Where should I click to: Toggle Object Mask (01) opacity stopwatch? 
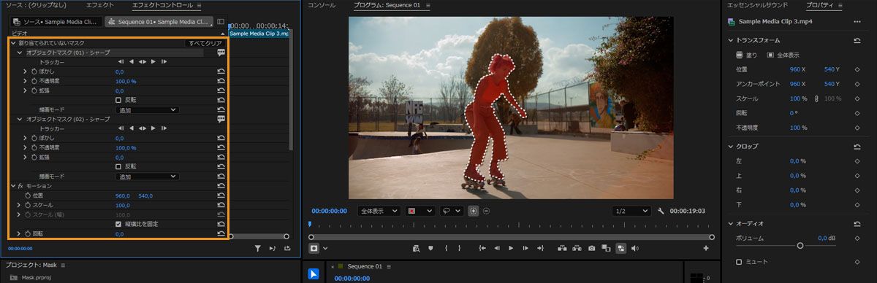(34, 81)
